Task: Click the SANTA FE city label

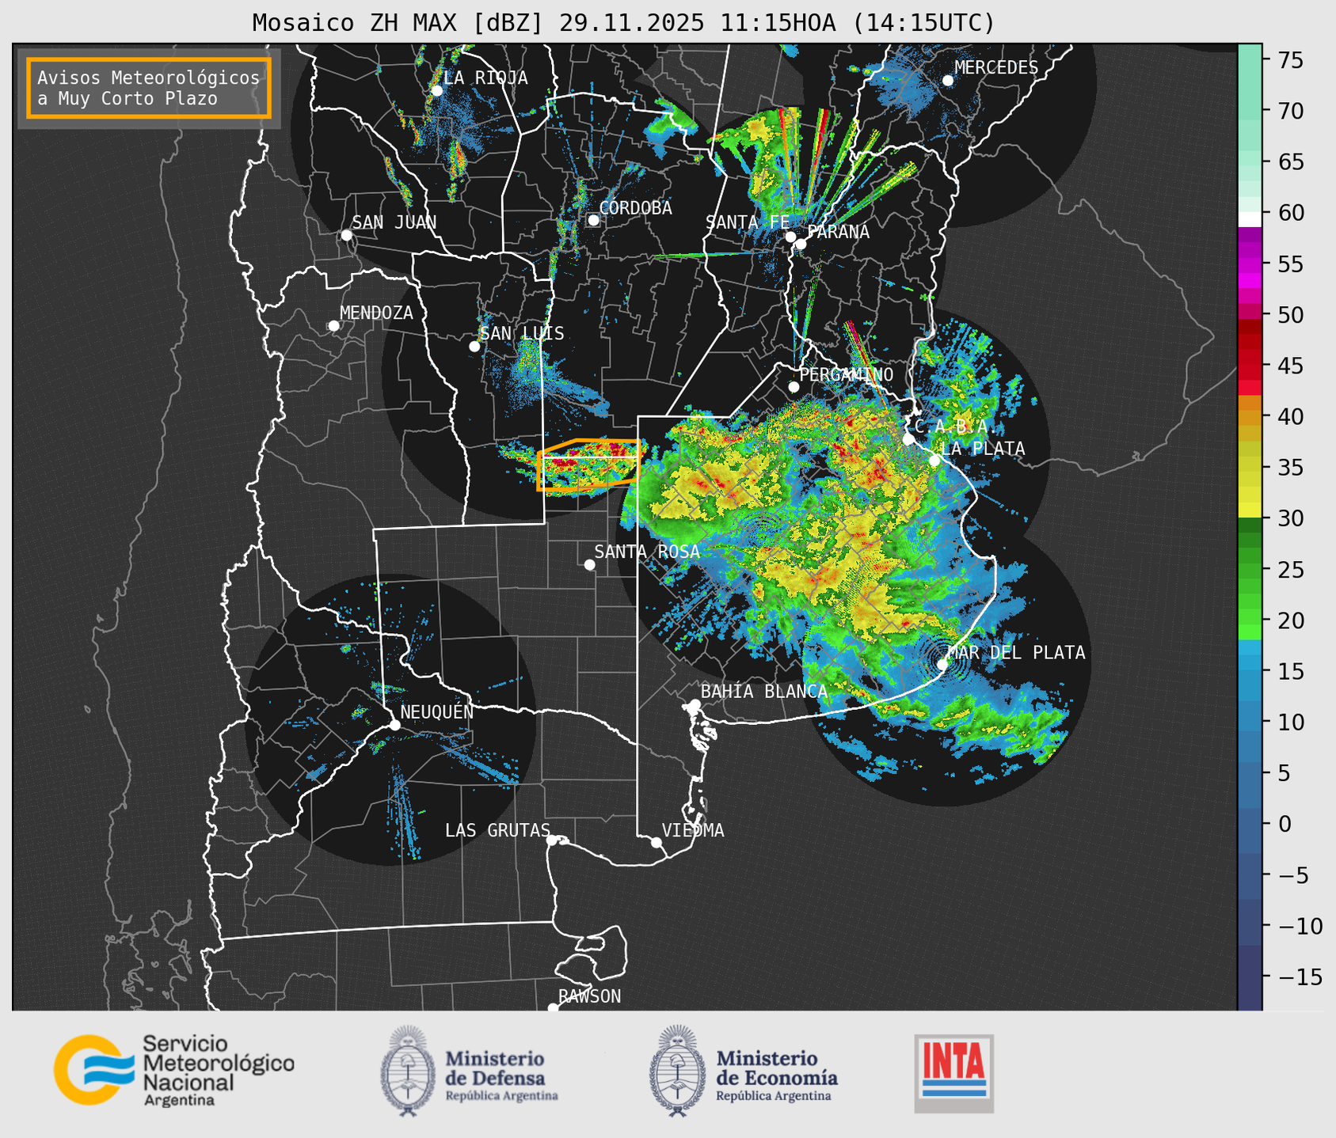Action: click(747, 222)
